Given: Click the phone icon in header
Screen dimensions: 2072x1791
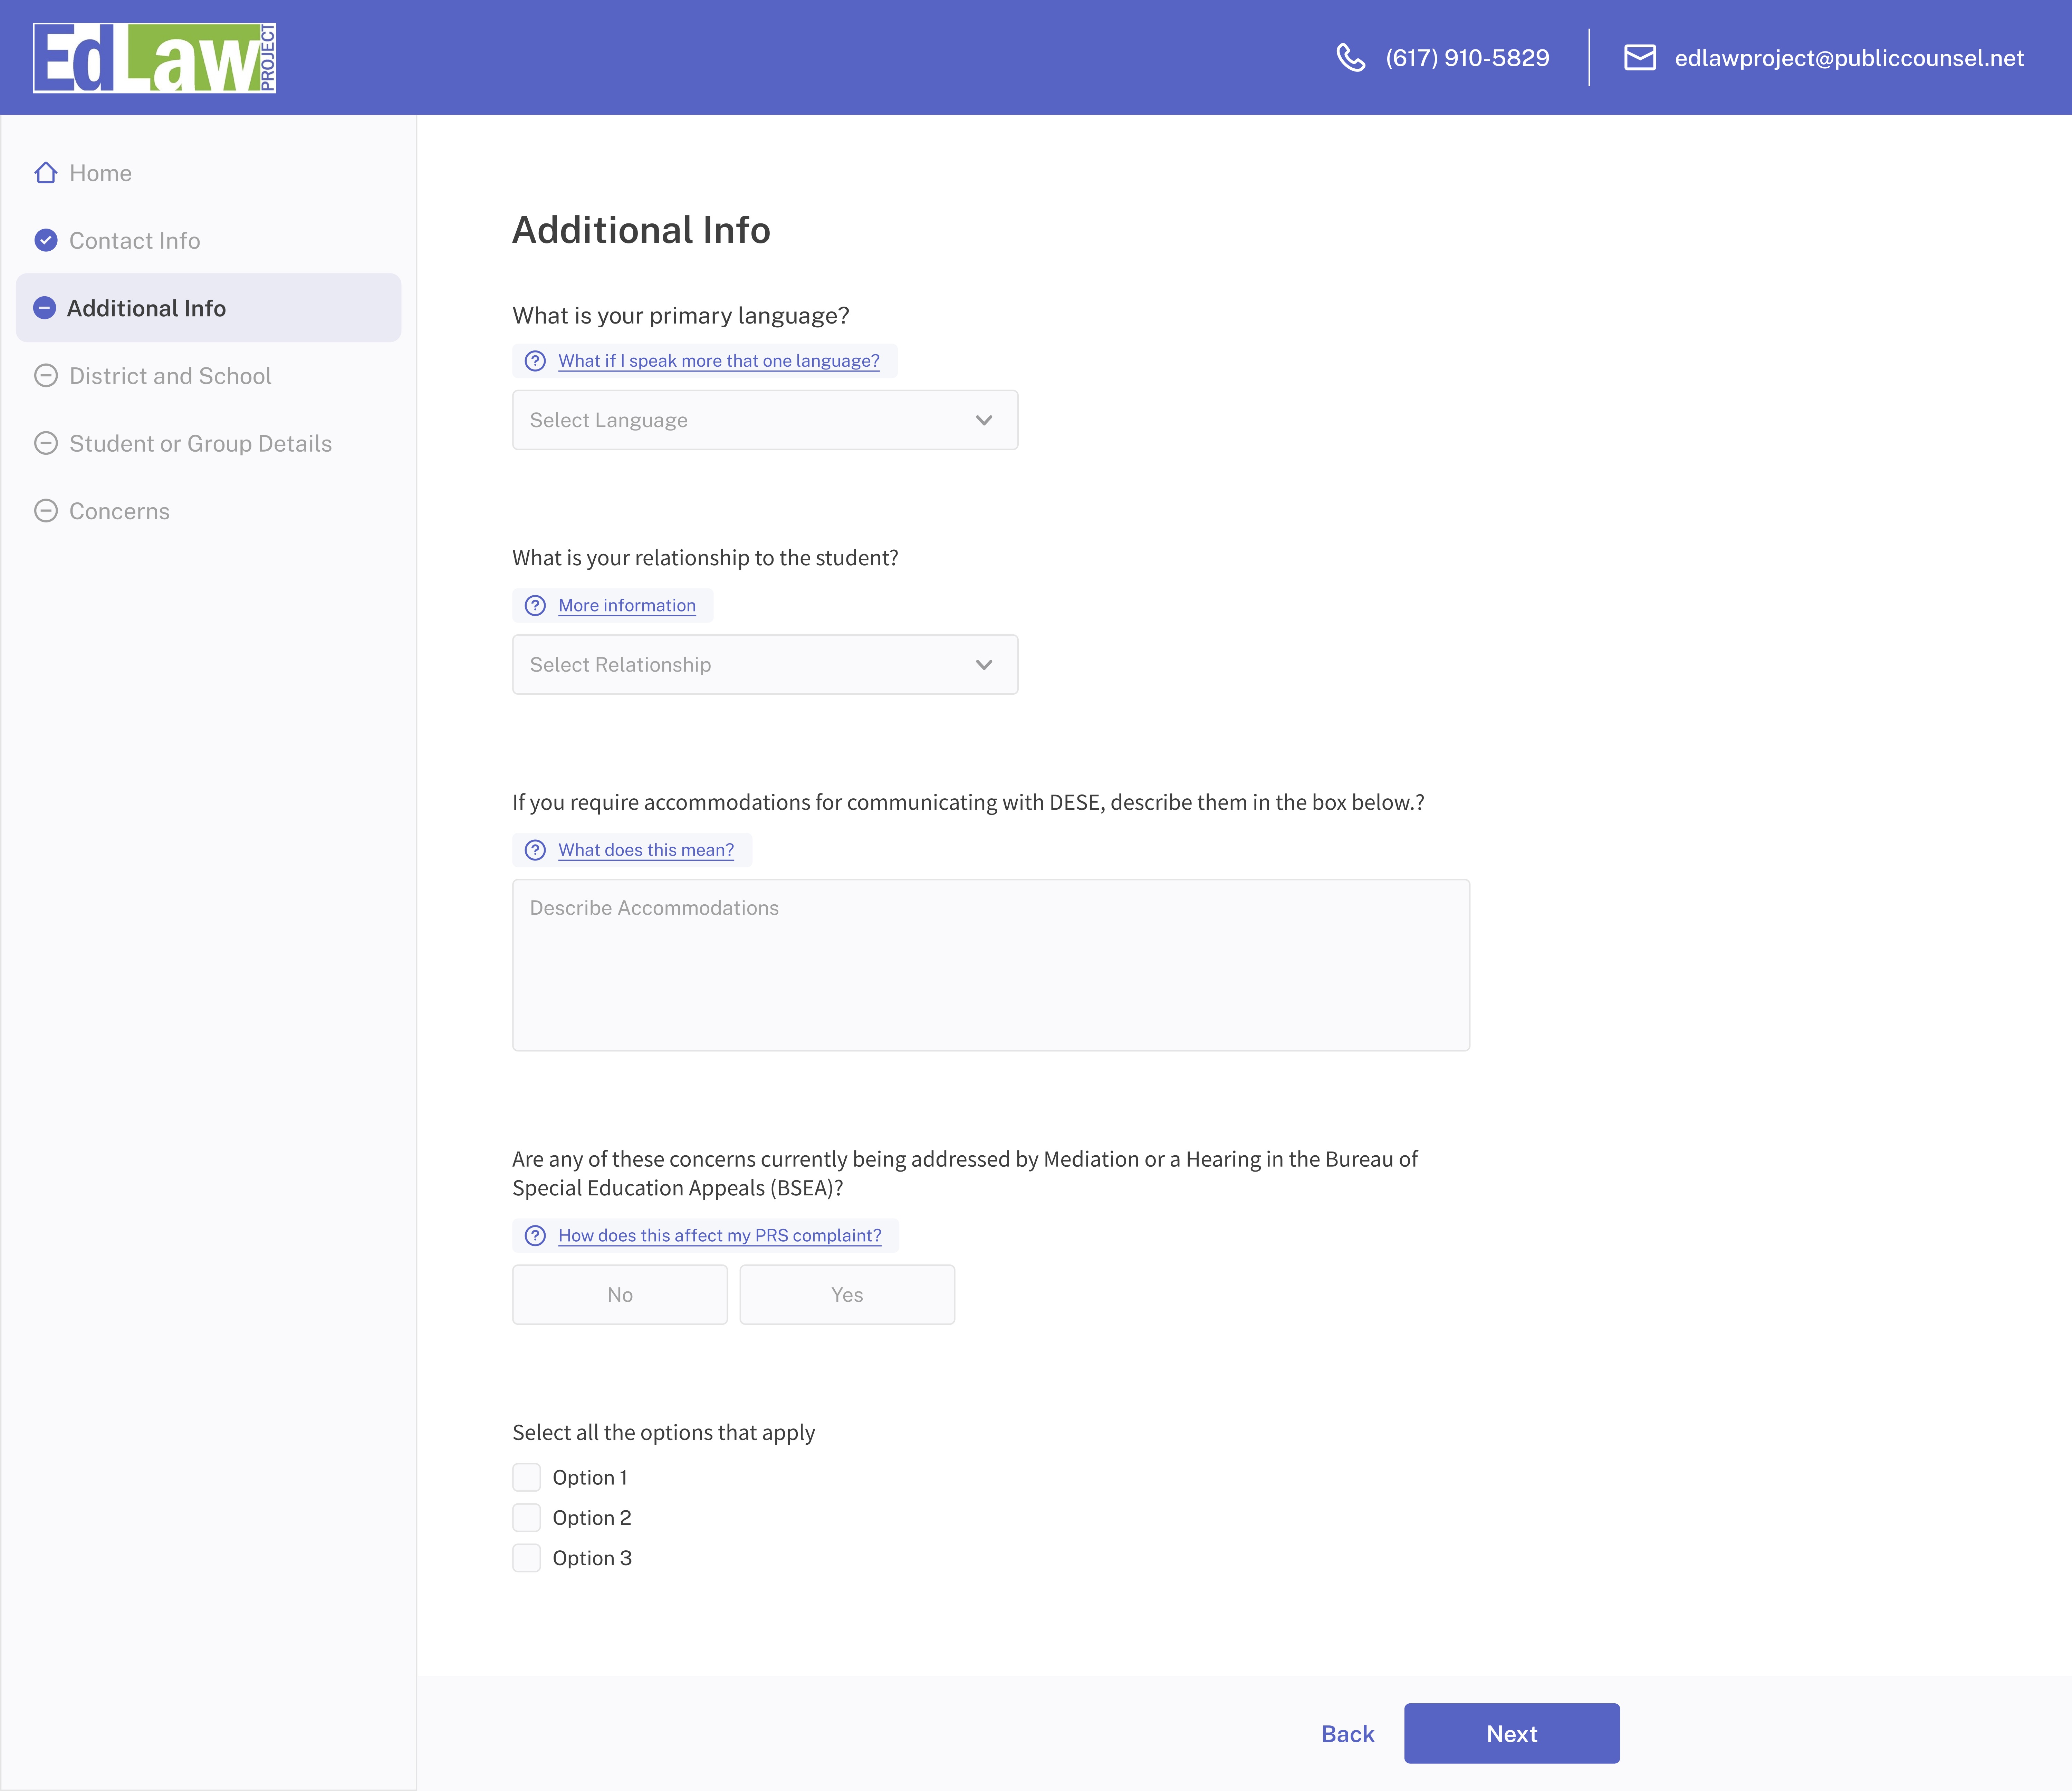Looking at the screenshot, I should tap(1351, 58).
